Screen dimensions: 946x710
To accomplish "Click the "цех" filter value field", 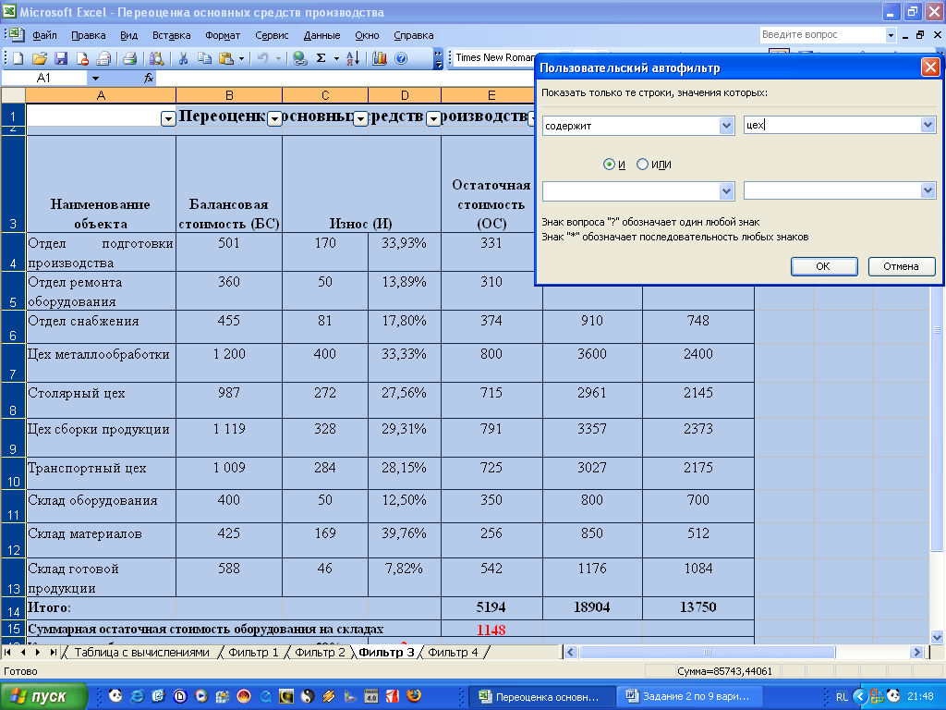I will point(831,125).
